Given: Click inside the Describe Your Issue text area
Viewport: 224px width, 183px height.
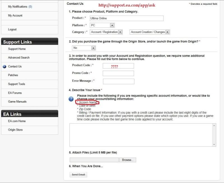Looking at the screenshot, I should 141,135.
